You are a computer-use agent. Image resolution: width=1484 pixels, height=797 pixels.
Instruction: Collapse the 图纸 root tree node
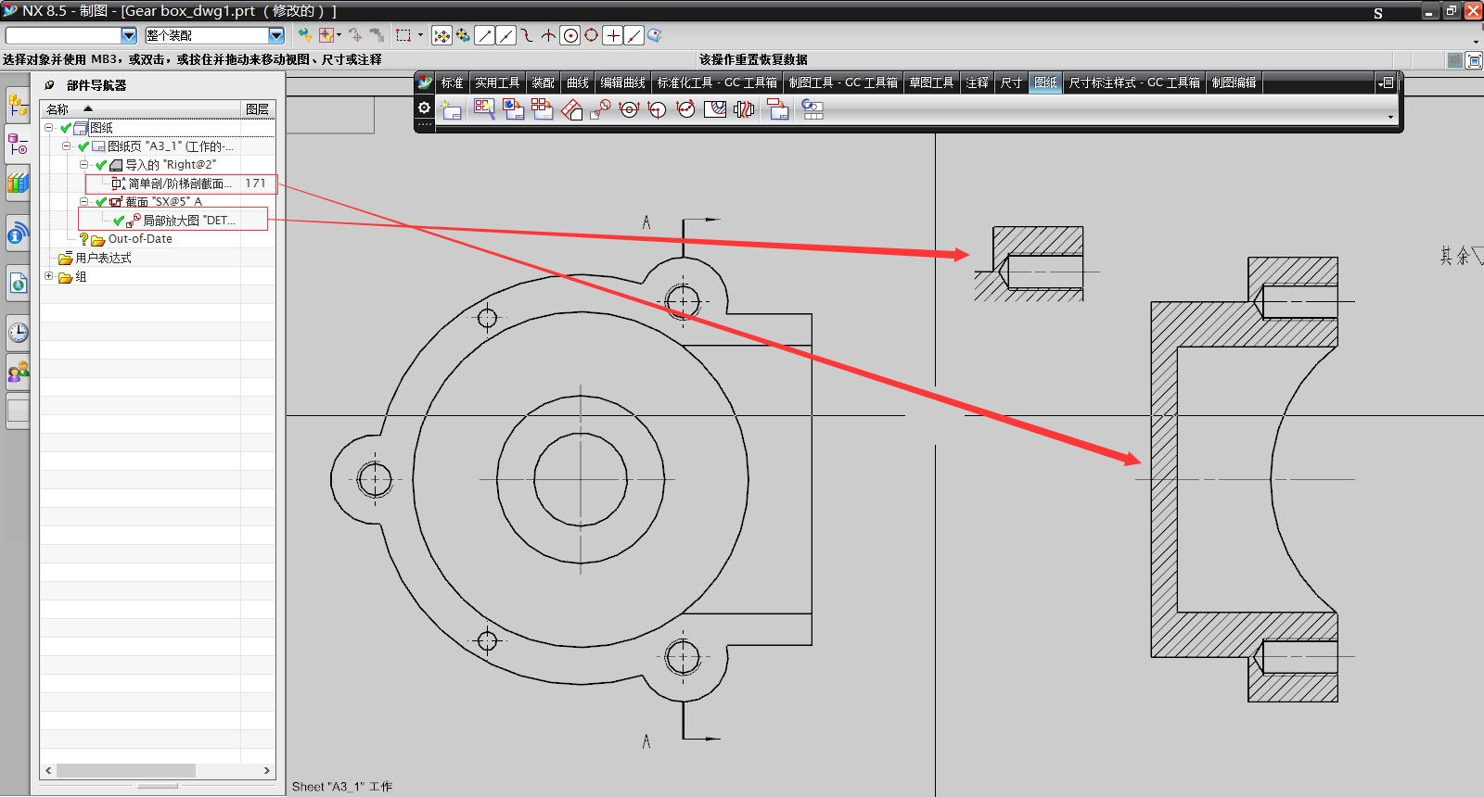pos(49,128)
